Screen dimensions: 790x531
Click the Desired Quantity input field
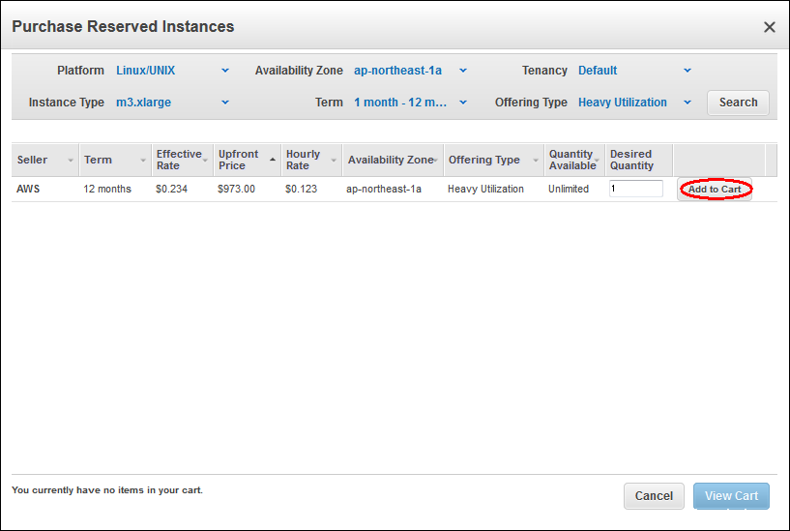point(635,189)
